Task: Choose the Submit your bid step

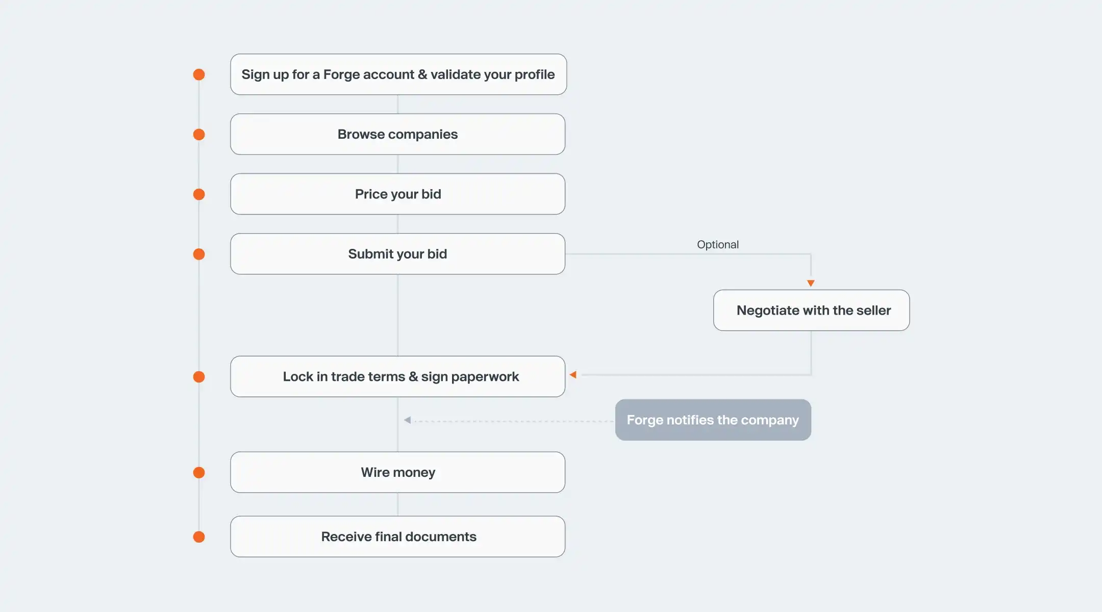Action: pyautogui.click(x=398, y=254)
